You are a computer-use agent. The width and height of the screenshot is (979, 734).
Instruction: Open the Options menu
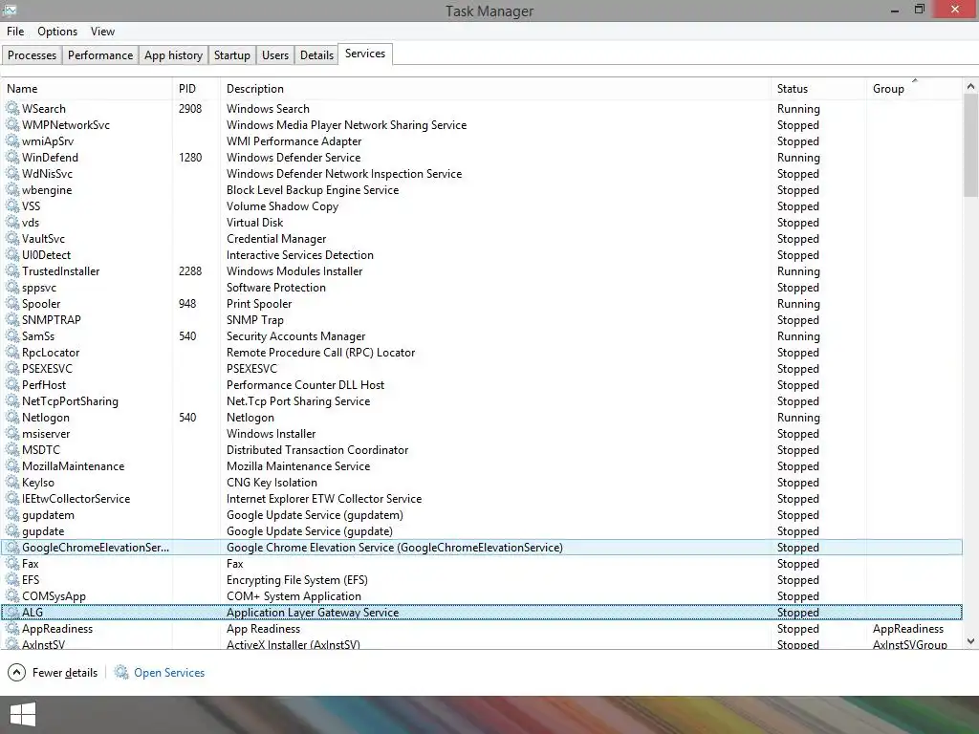(x=56, y=32)
